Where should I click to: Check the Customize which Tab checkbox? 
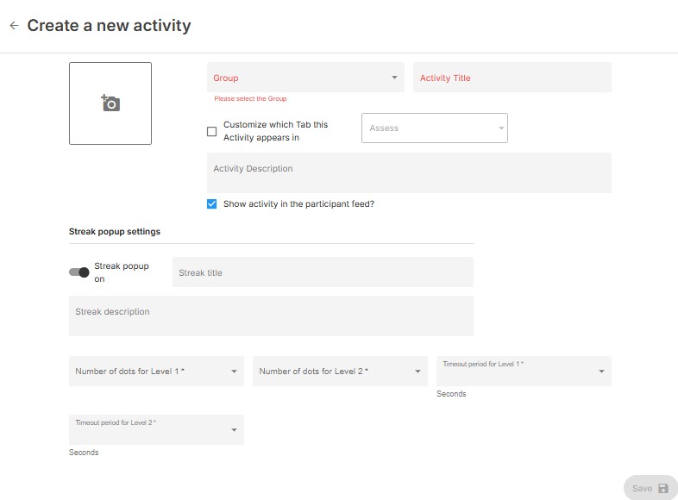[x=212, y=132]
